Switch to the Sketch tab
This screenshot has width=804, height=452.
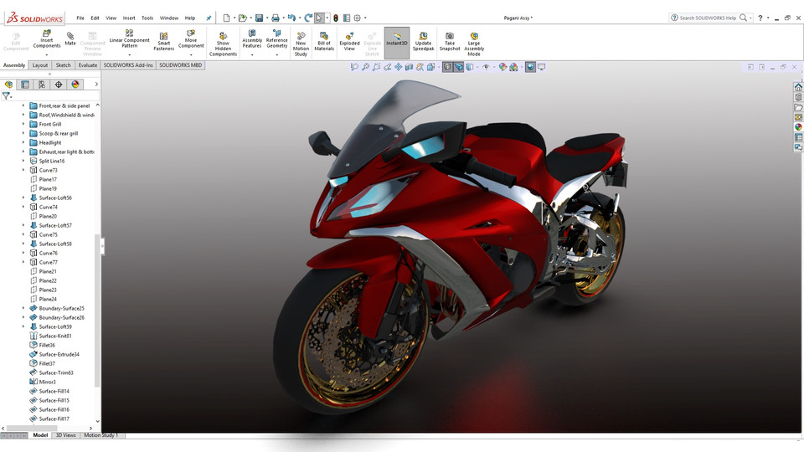63,65
